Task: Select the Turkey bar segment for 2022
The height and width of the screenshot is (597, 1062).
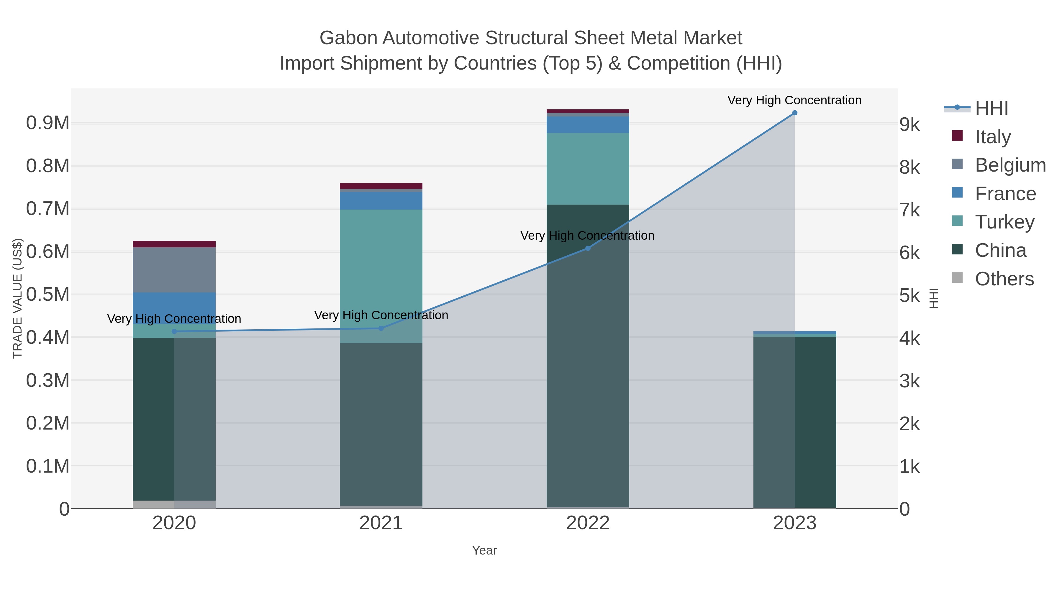Action: coord(588,169)
